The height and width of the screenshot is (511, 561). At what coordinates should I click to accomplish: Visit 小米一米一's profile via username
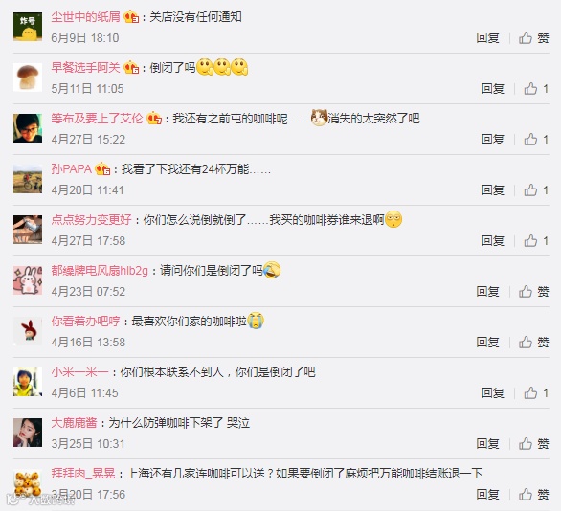click(79, 372)
